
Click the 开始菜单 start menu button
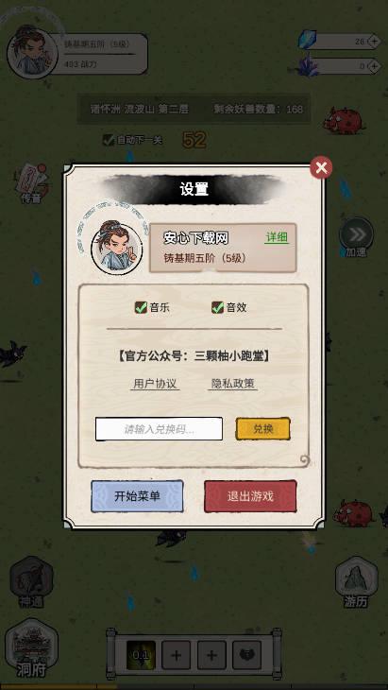coord(137,496)
